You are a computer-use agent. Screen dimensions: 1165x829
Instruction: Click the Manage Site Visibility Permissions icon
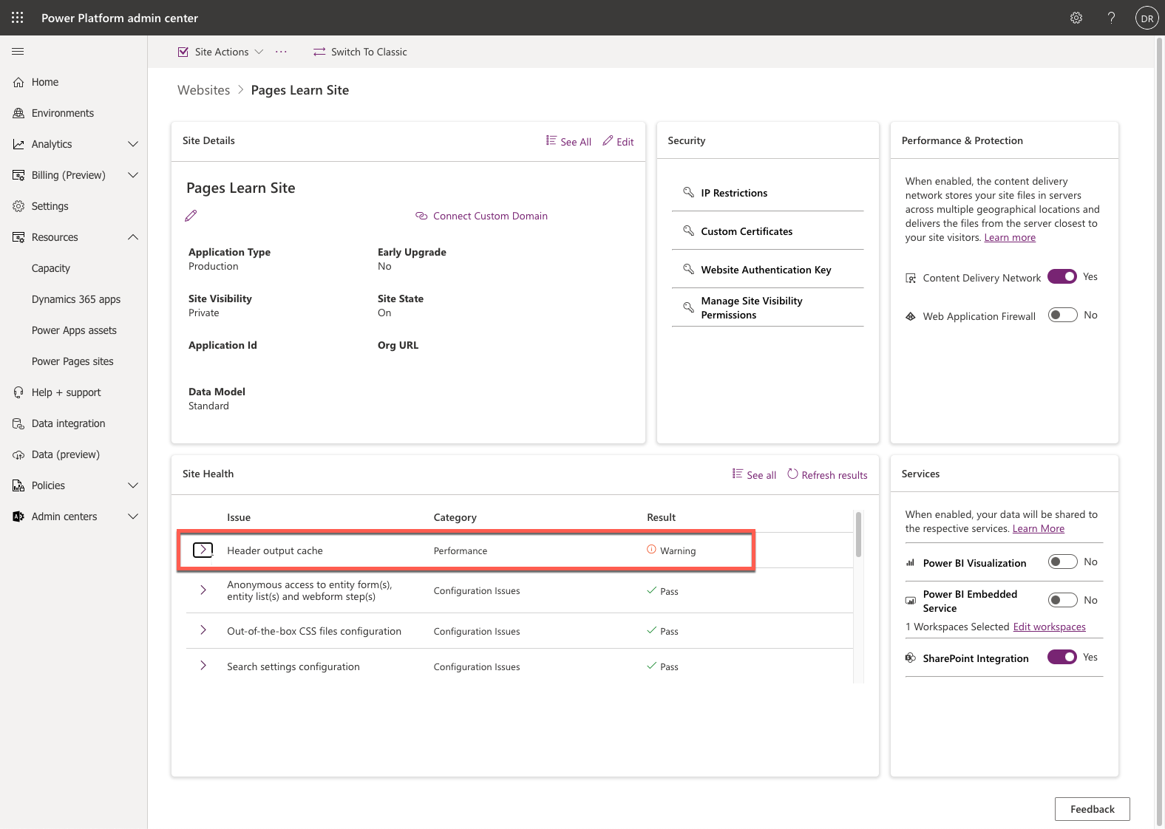(688, 307)
